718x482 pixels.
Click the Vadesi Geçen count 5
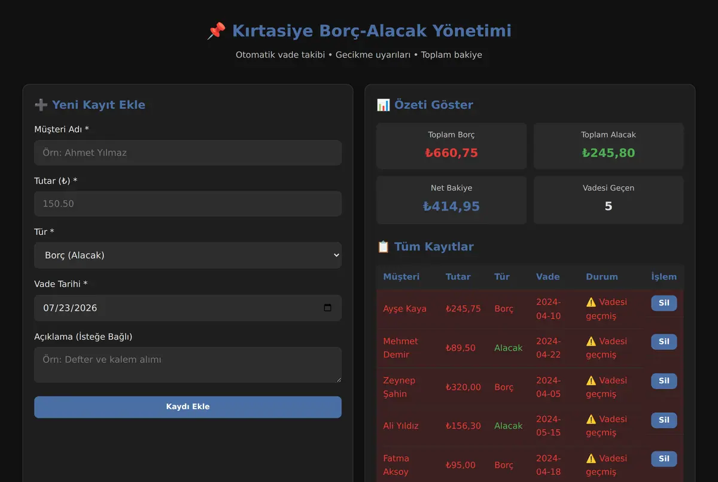coord(609,206)
